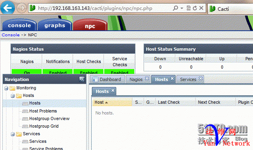Collapse the Hosts folder node
This screenshot has width=253, height=150.
coord(12,96)
